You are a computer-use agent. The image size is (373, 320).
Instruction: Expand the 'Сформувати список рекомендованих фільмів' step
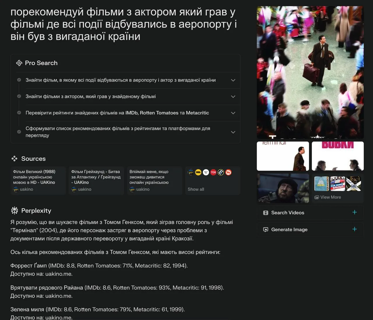233,132
